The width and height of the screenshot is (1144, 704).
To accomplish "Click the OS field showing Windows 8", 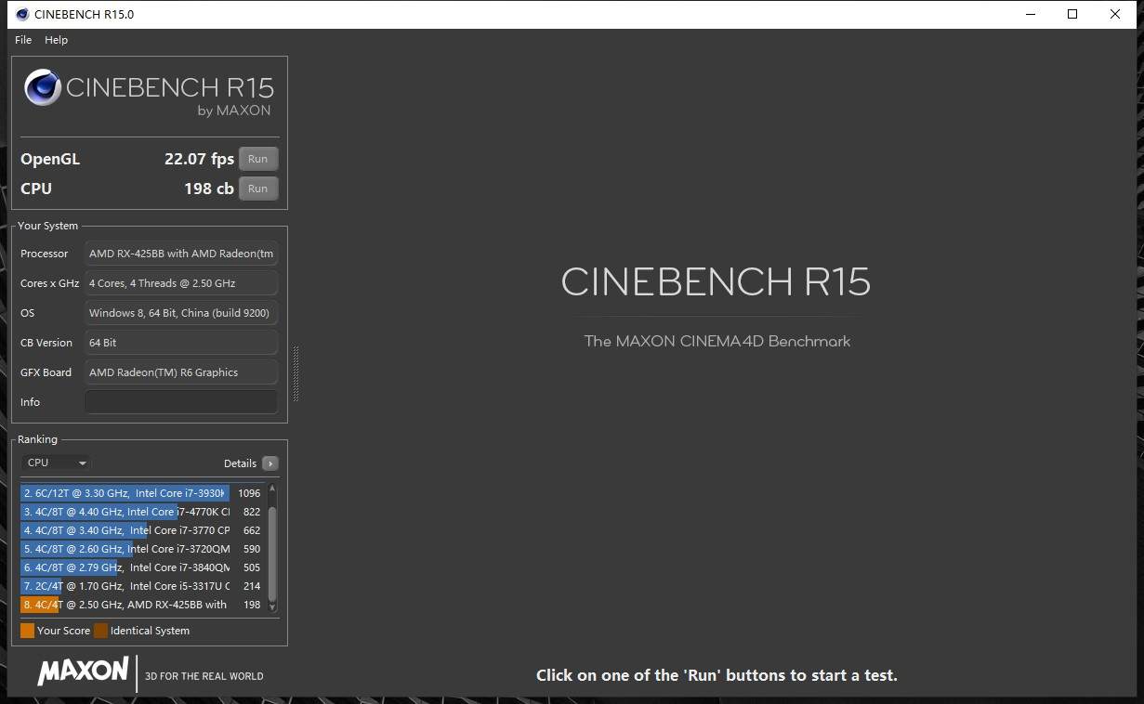I will coord(181,313).
